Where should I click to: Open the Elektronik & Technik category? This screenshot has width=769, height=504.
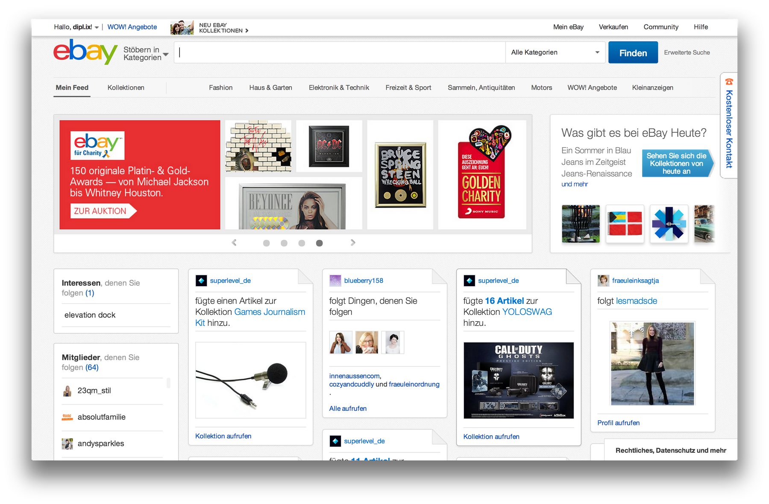coord(339,88)
